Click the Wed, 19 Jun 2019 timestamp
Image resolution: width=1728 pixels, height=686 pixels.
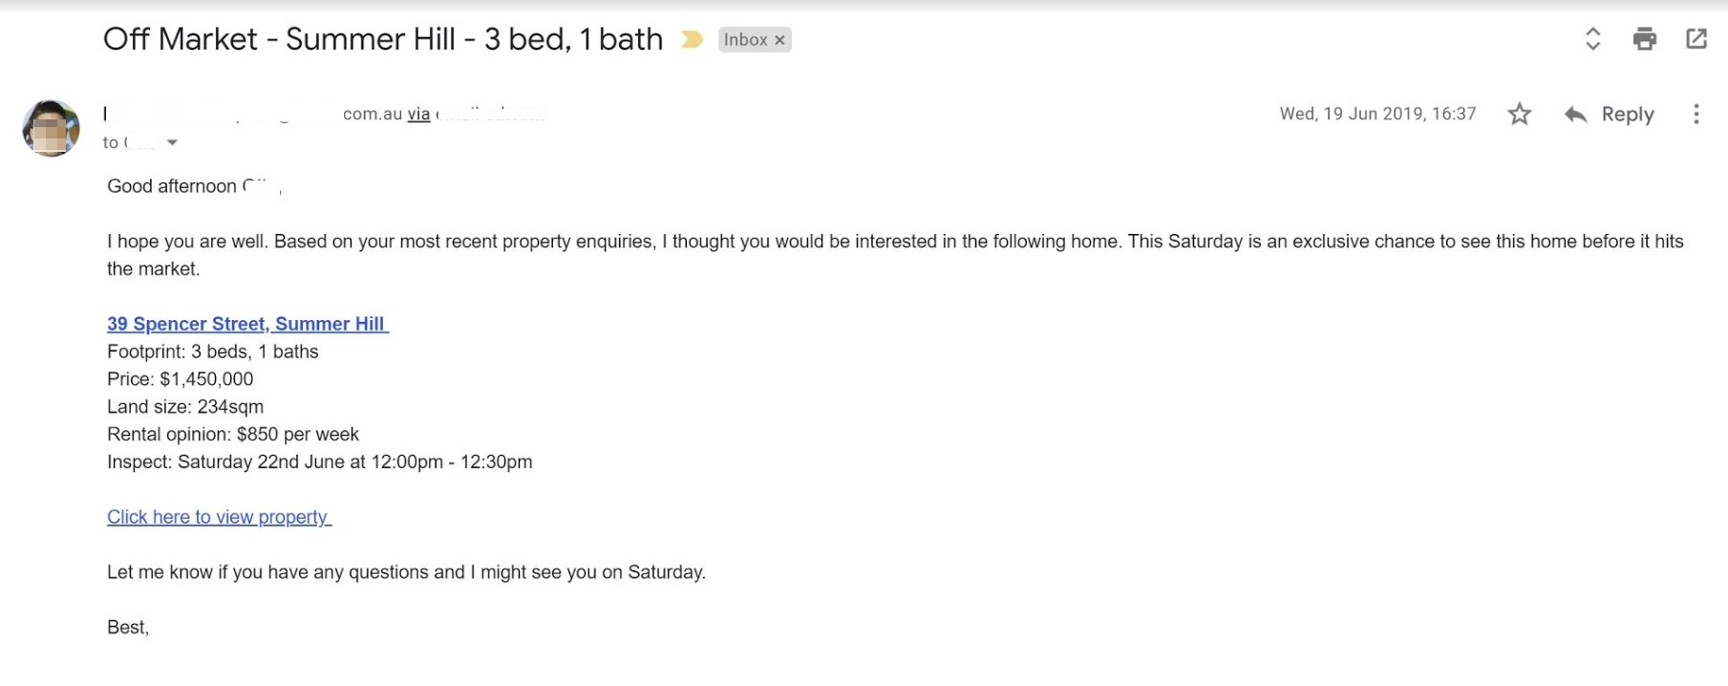pyautogui.click(x=1377, y=114)
